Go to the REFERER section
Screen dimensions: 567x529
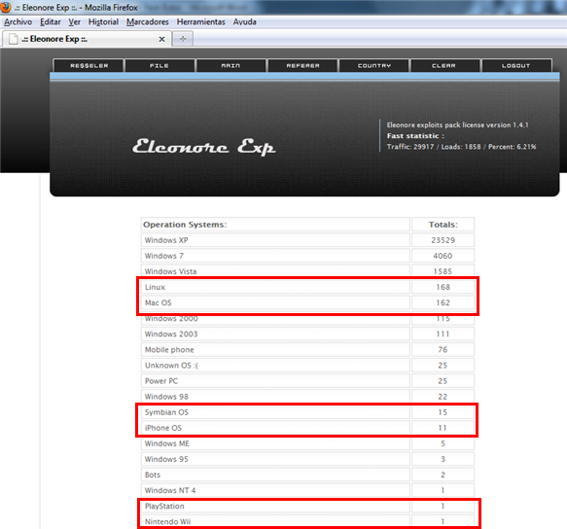coord(302,65)
